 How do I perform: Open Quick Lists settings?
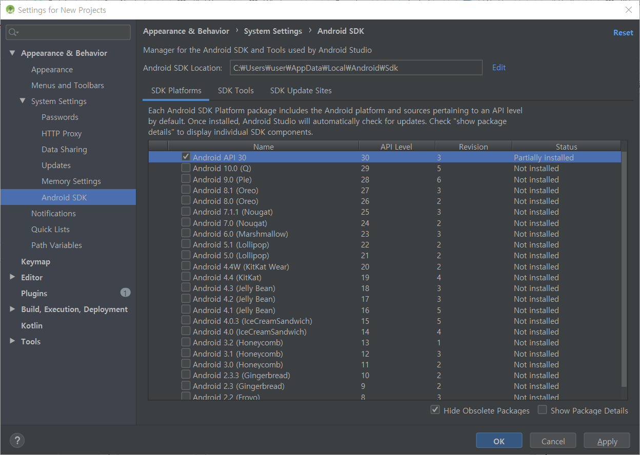coord(50,229)
